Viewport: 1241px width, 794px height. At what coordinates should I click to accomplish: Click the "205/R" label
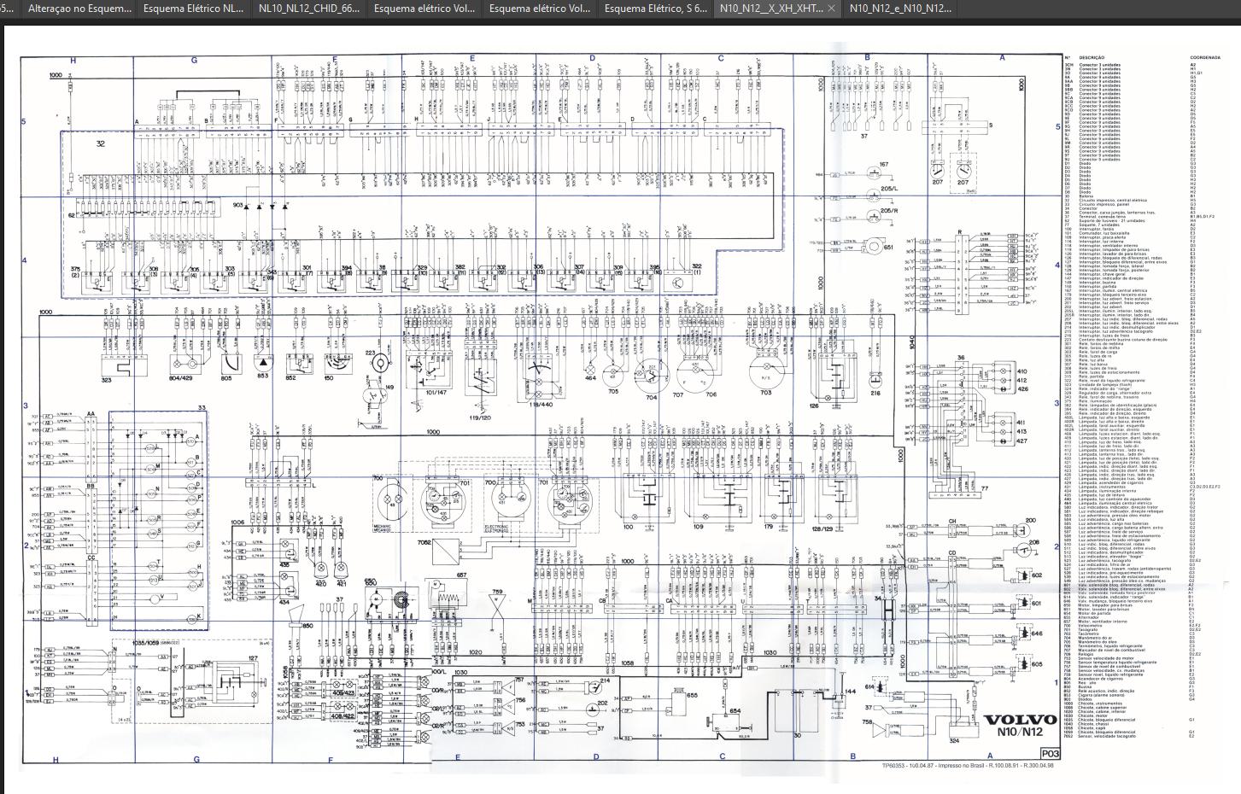[889, 210]
